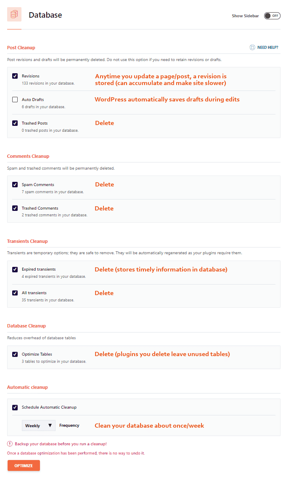Click the Database page title

point(45,15)
